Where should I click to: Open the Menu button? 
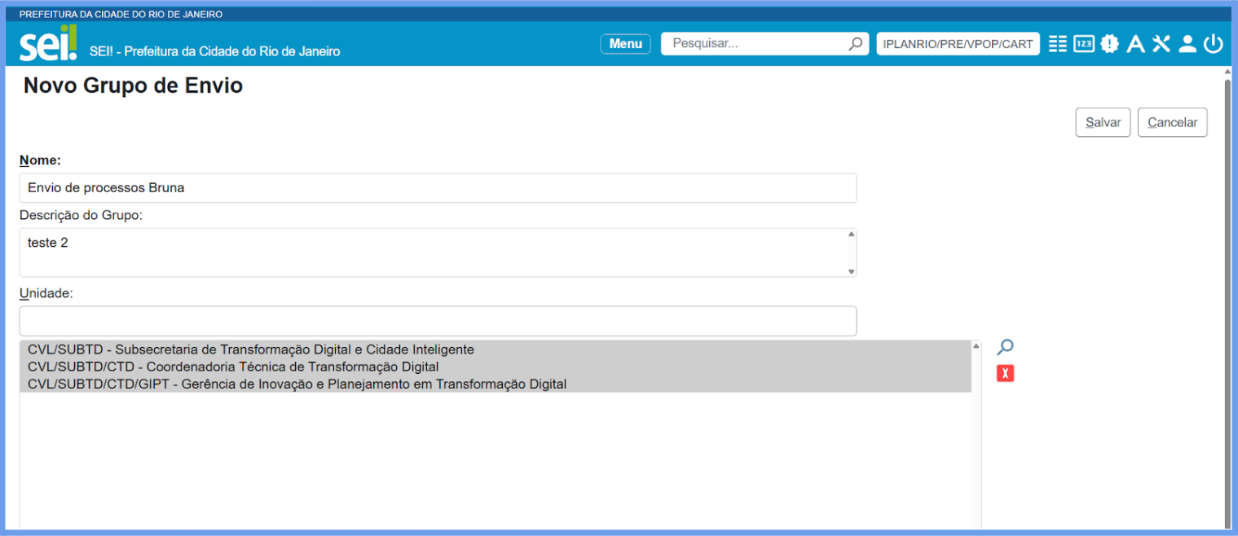[x=625, y=44]
